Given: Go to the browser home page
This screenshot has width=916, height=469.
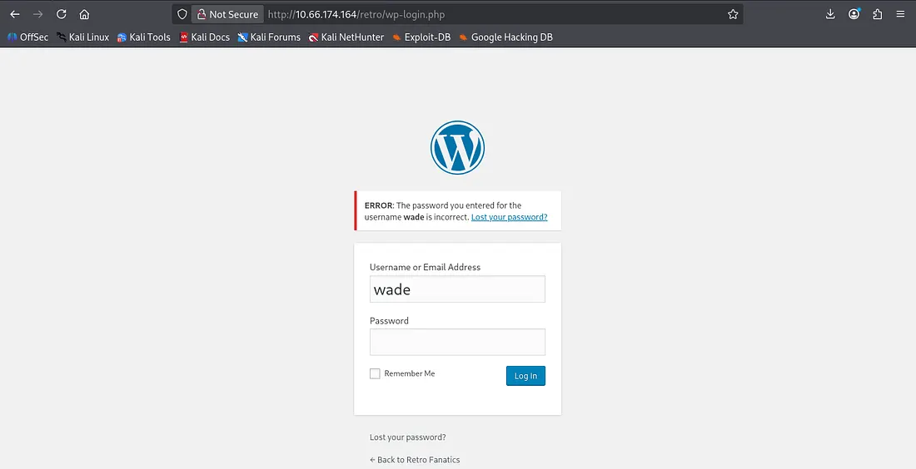Looking at the screenshot, I should point(84,14).
